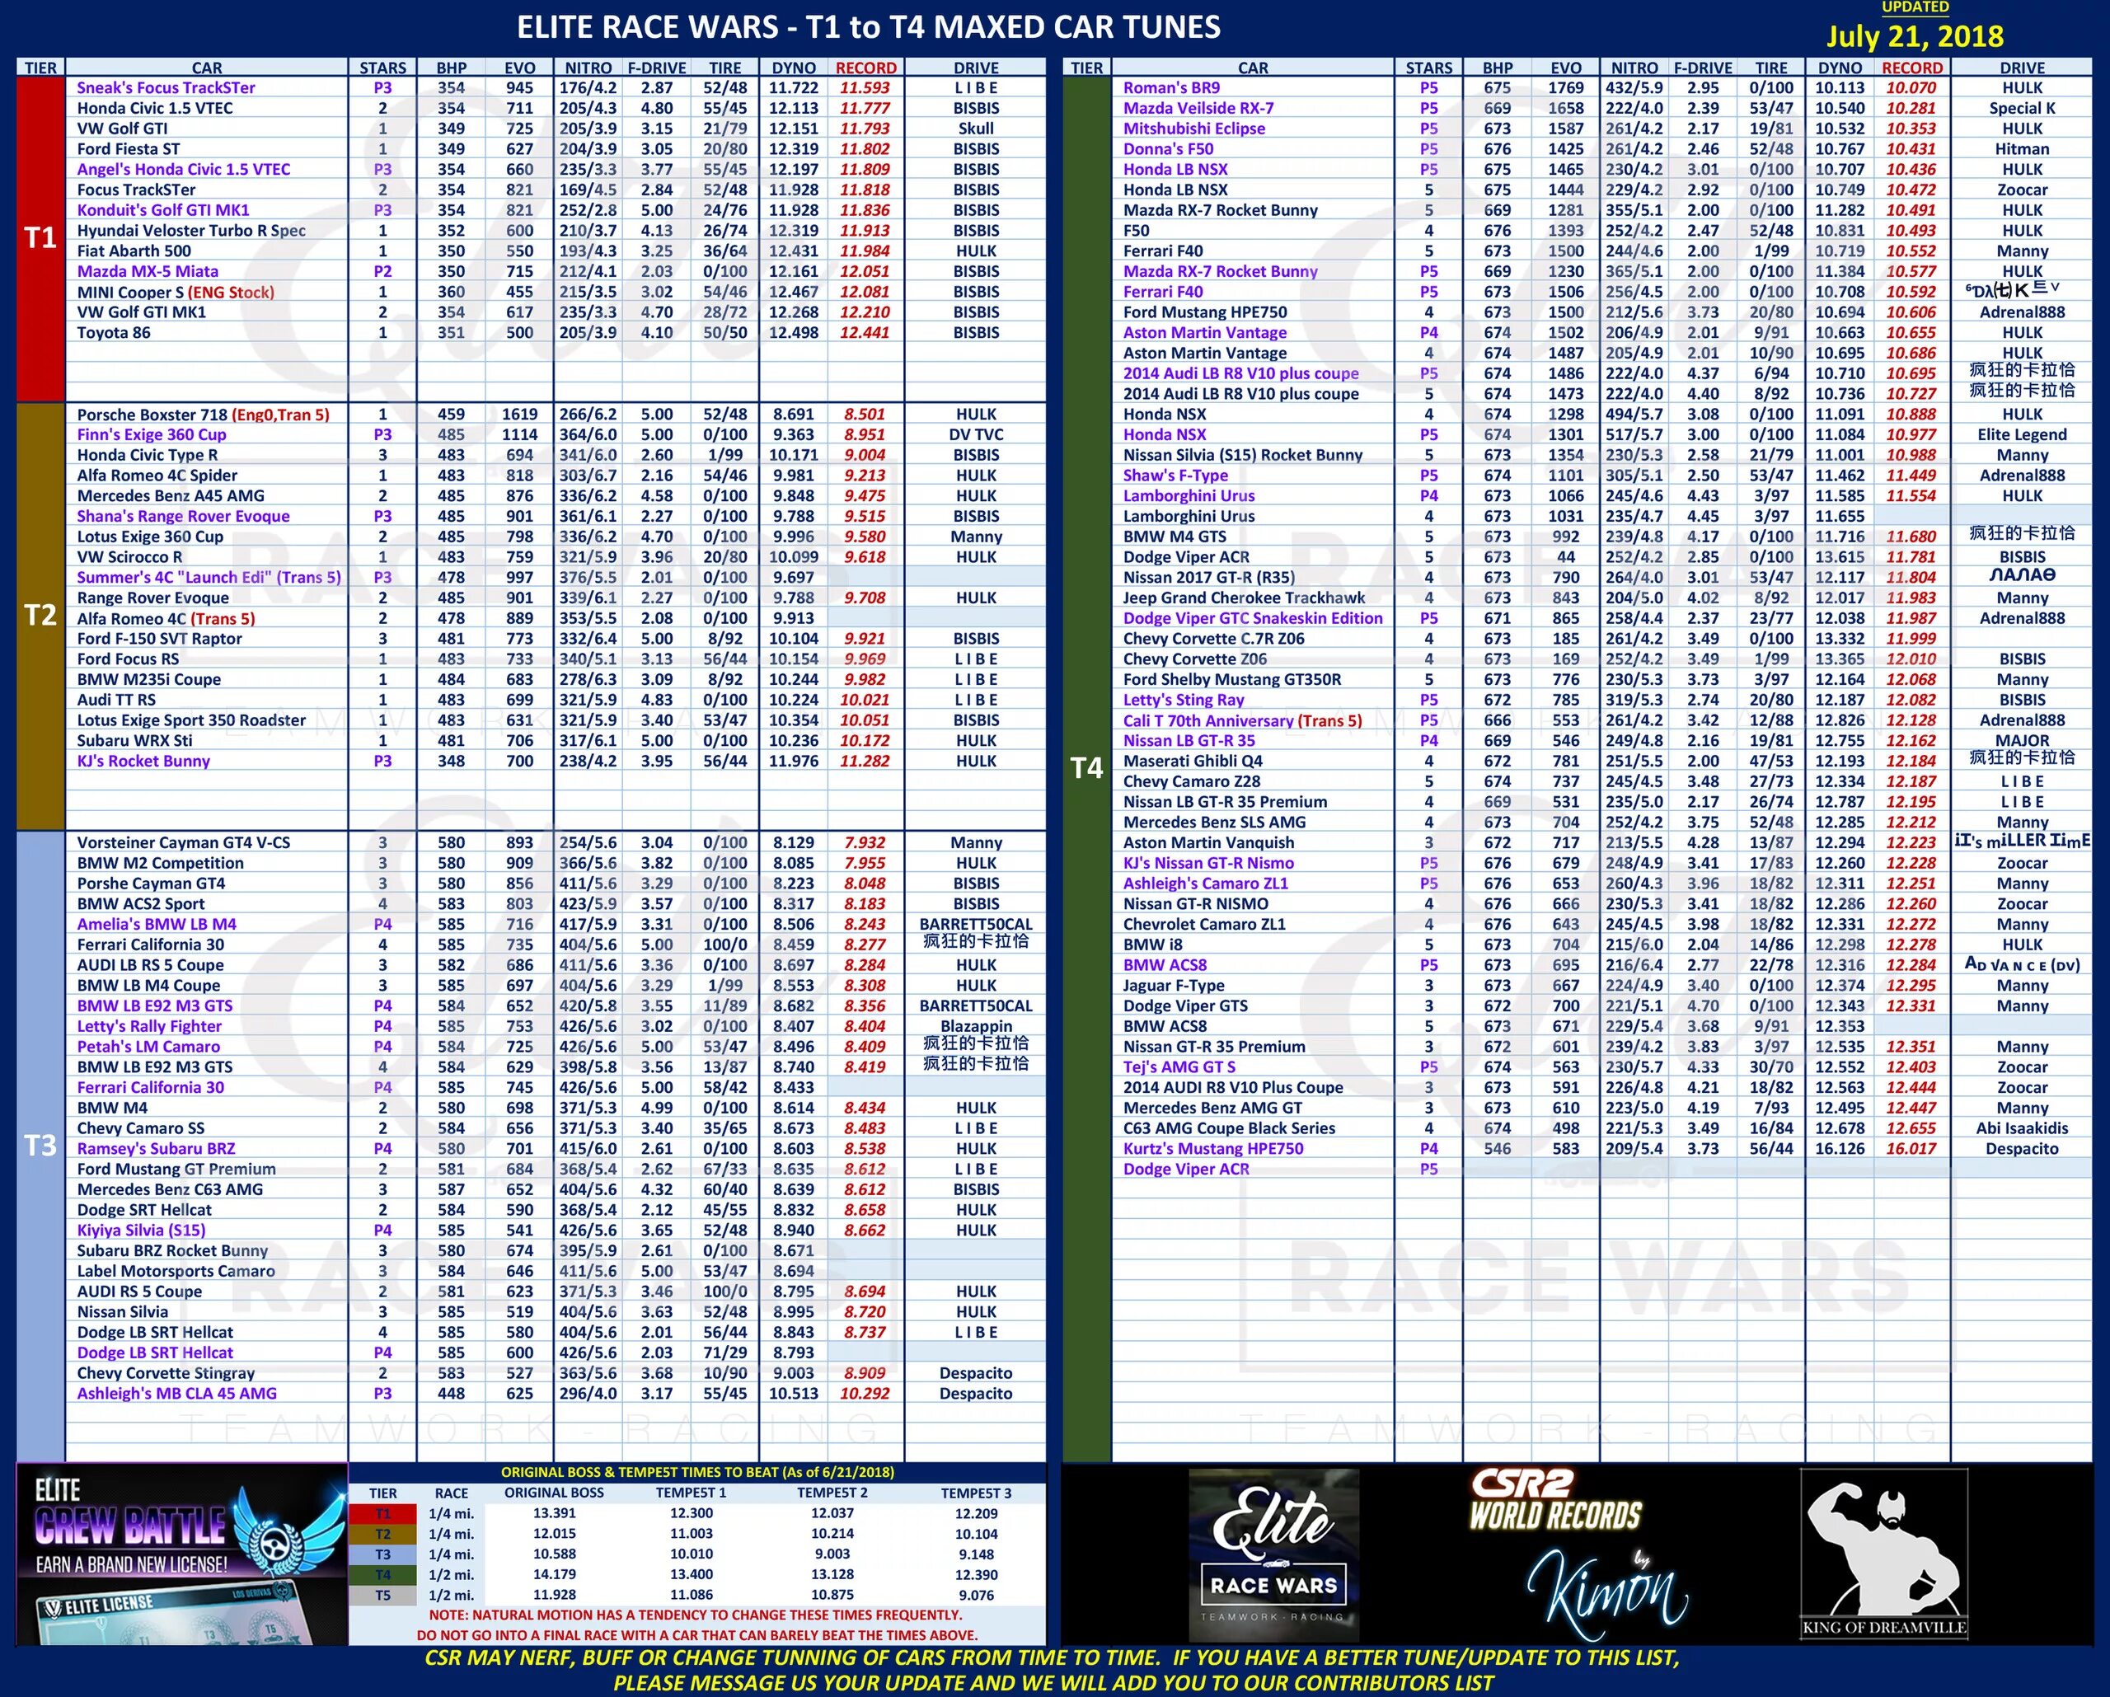Click the 'BMW M4 GTS' entry
This screenshot has height=1697, width=2110.
(1175, 537)
